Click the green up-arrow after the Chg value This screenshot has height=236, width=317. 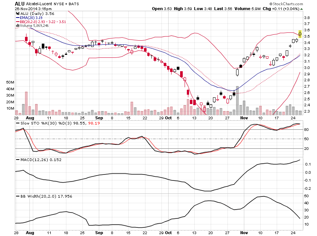pyautogui.click(x=302, y=9)
